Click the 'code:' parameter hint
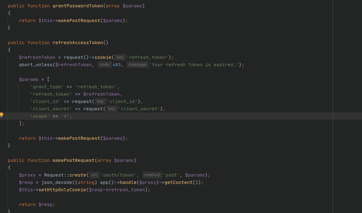 pyautogui.click(x=105, y=65)
